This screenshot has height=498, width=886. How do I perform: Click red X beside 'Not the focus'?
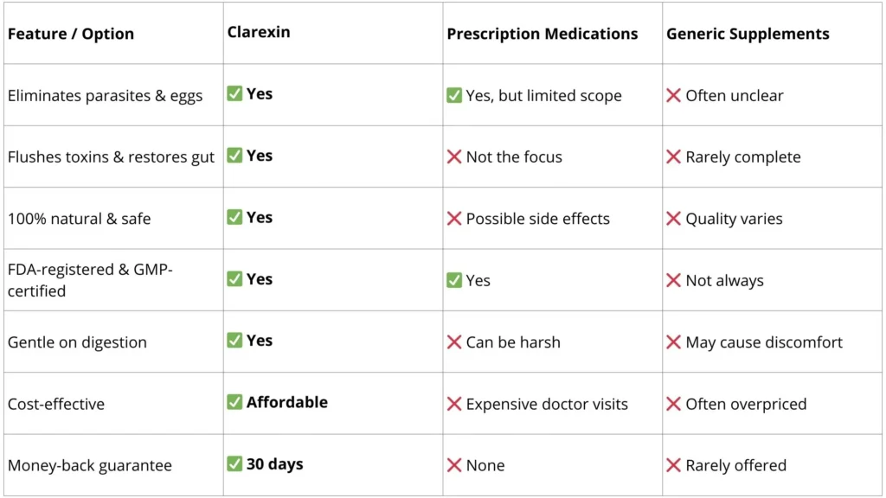point(453,156)
